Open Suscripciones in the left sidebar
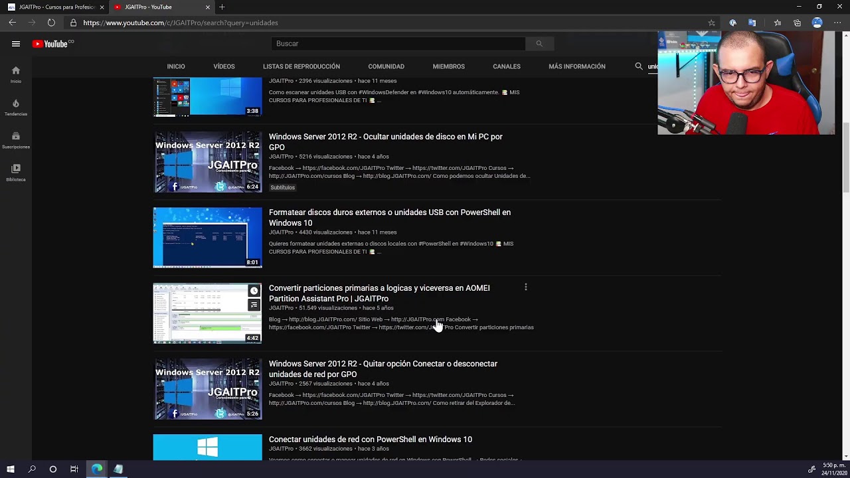The width and height of the screenshot is (850, 478). coord(16,140)
